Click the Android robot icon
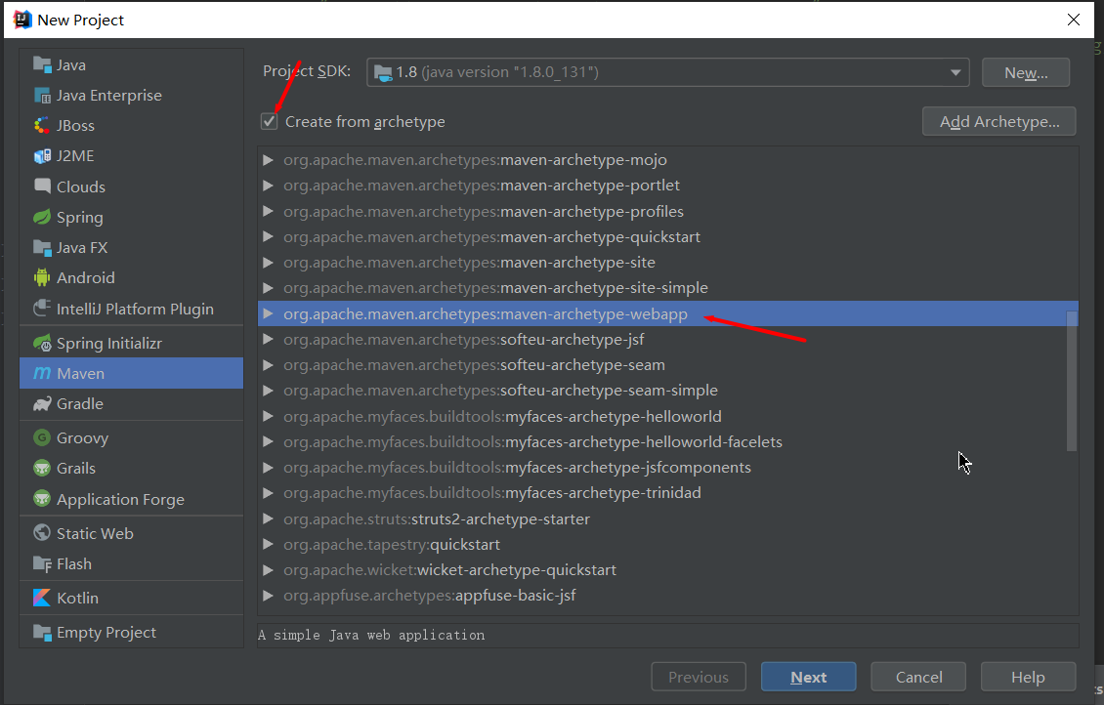The height and width of the screenshot is (705, 1104). pos(42,278)
